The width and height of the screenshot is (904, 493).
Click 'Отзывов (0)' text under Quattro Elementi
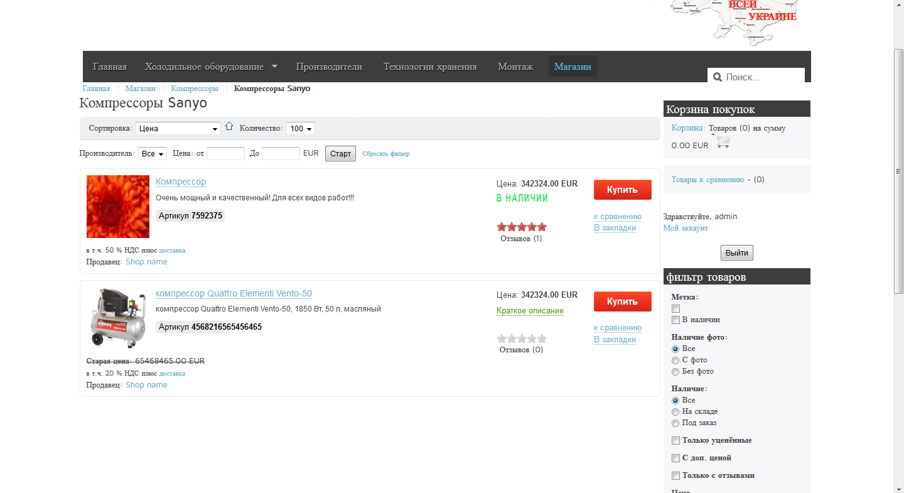coord(521,350)
